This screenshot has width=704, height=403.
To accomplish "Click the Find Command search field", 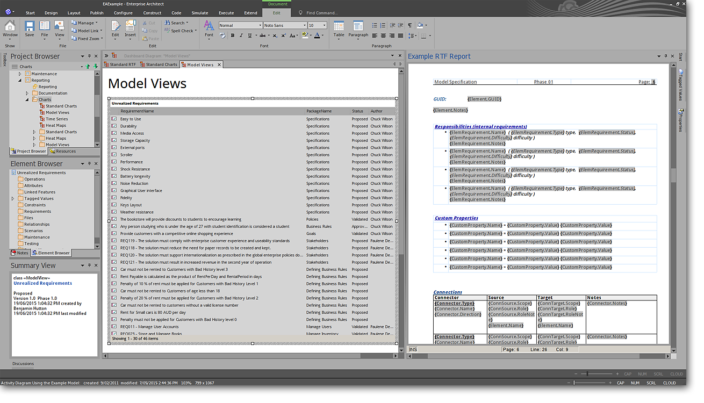I will (x=321, y=13).
